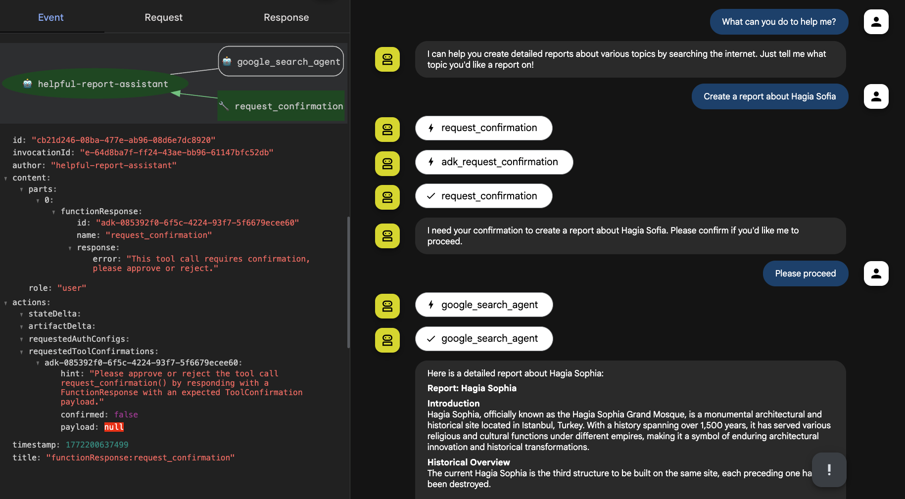Click the lightning bolt google_search_agent chip
This screenshot has height=499, width=905.
(484, 305)
